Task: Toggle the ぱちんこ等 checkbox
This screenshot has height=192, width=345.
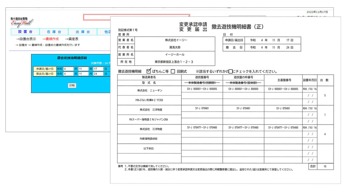Action: coord(149,71)
